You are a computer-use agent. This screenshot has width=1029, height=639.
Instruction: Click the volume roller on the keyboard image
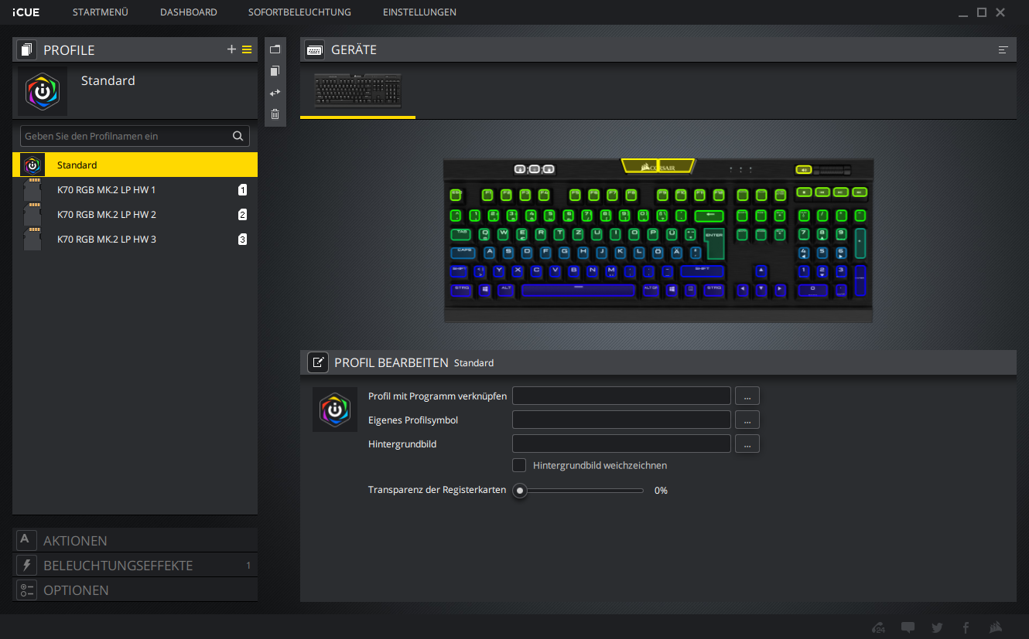832,170
